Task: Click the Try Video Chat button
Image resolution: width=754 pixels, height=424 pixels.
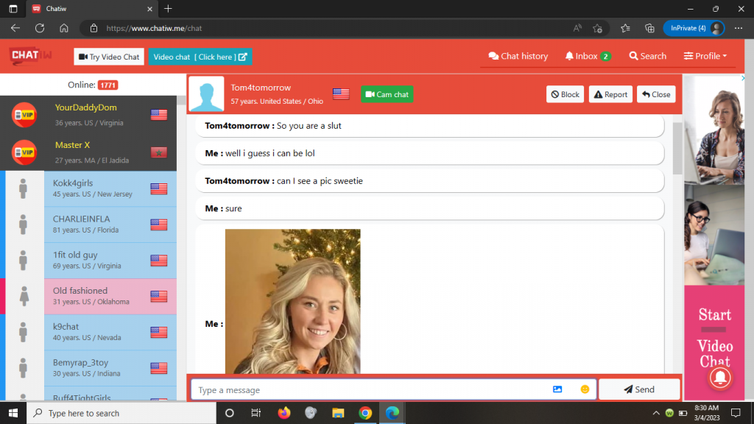Action: [109, 57]
